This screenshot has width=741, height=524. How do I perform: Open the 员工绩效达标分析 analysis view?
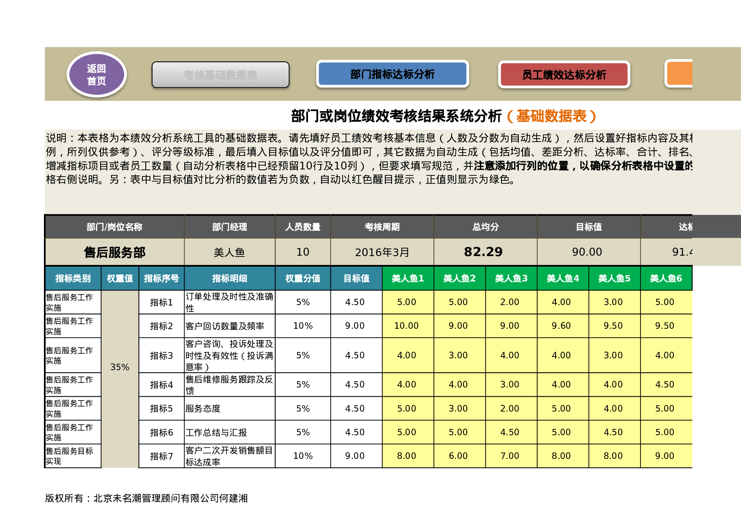tap(564, 74)
